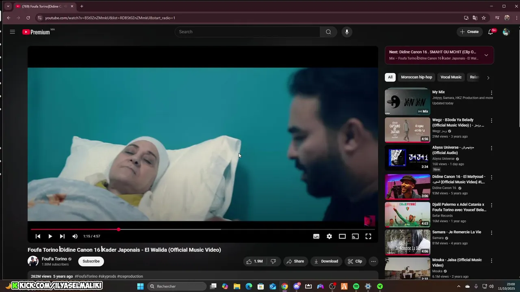The width and height of the screenshot is (520, 292).
Task: Select the Vocal Music chip
Action: (451, 77)
